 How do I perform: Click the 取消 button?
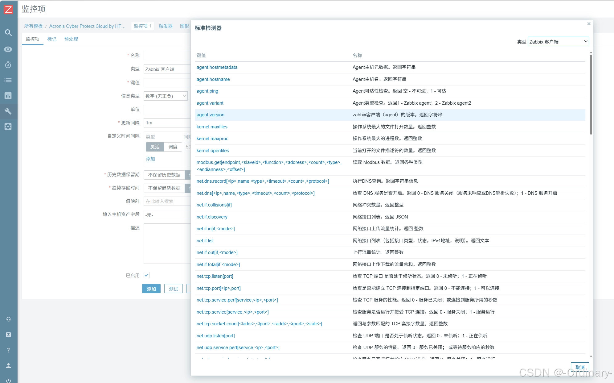[x=579, y=367]
